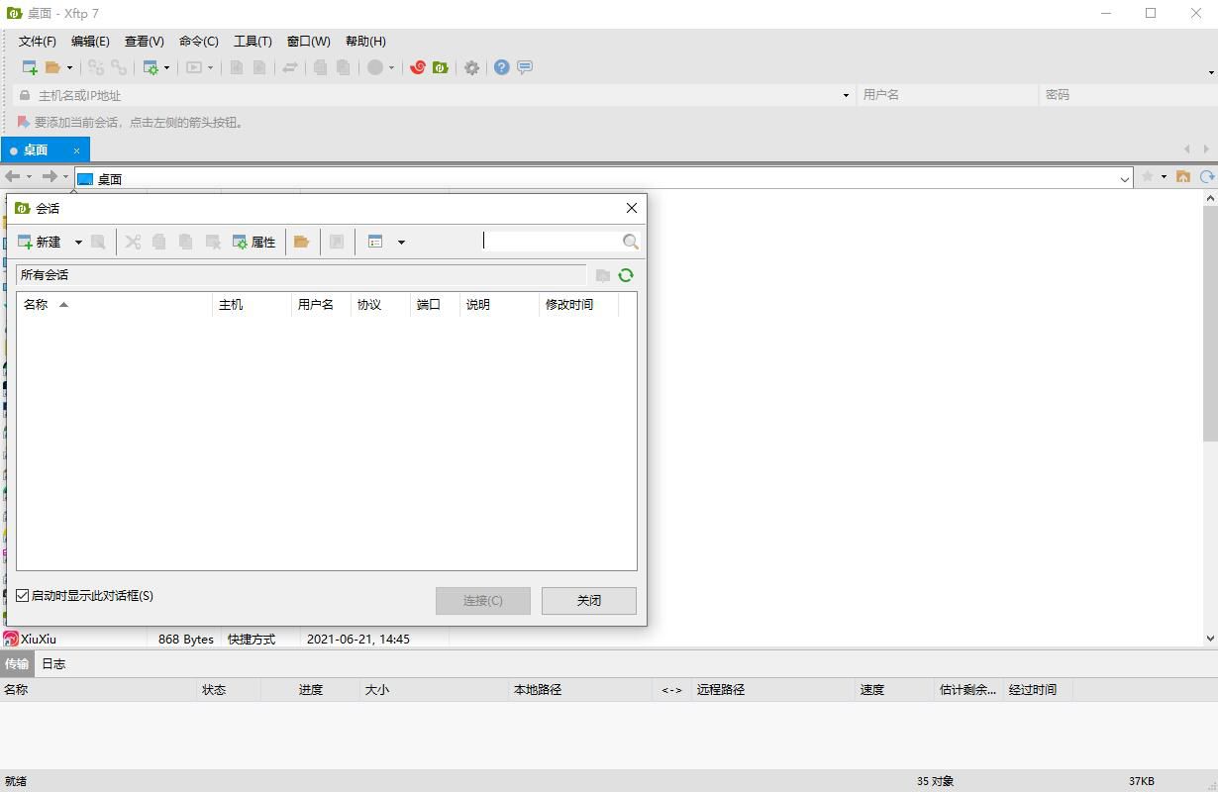Click the 主机名或IP地址 input field

click(436, 95)
